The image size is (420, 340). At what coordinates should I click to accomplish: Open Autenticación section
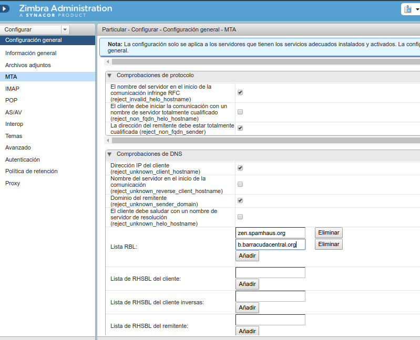(23, 160)
